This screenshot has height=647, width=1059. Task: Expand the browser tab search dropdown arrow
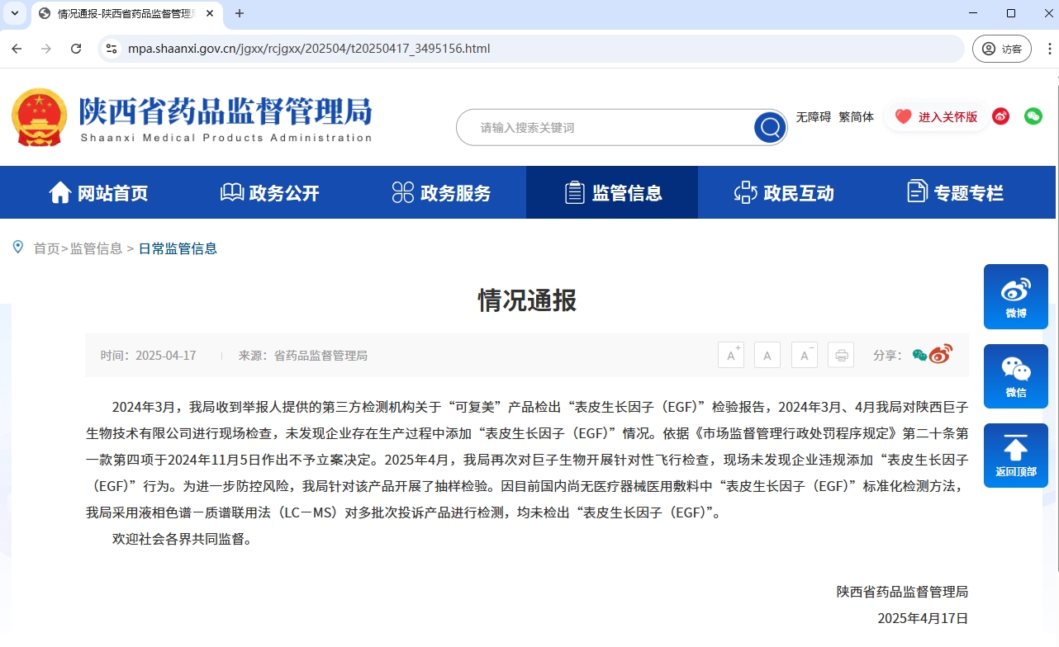(x=15, y=13)
